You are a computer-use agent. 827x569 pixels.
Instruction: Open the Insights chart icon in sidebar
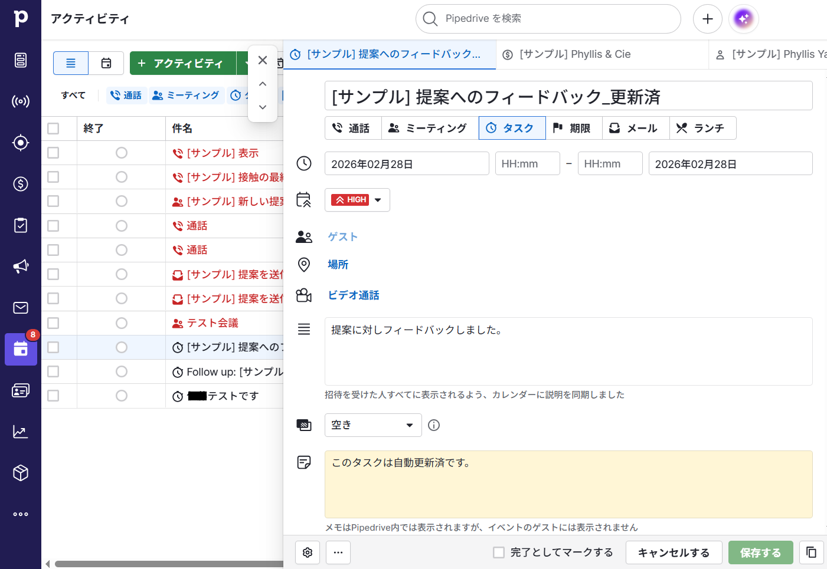click(21, 432)
